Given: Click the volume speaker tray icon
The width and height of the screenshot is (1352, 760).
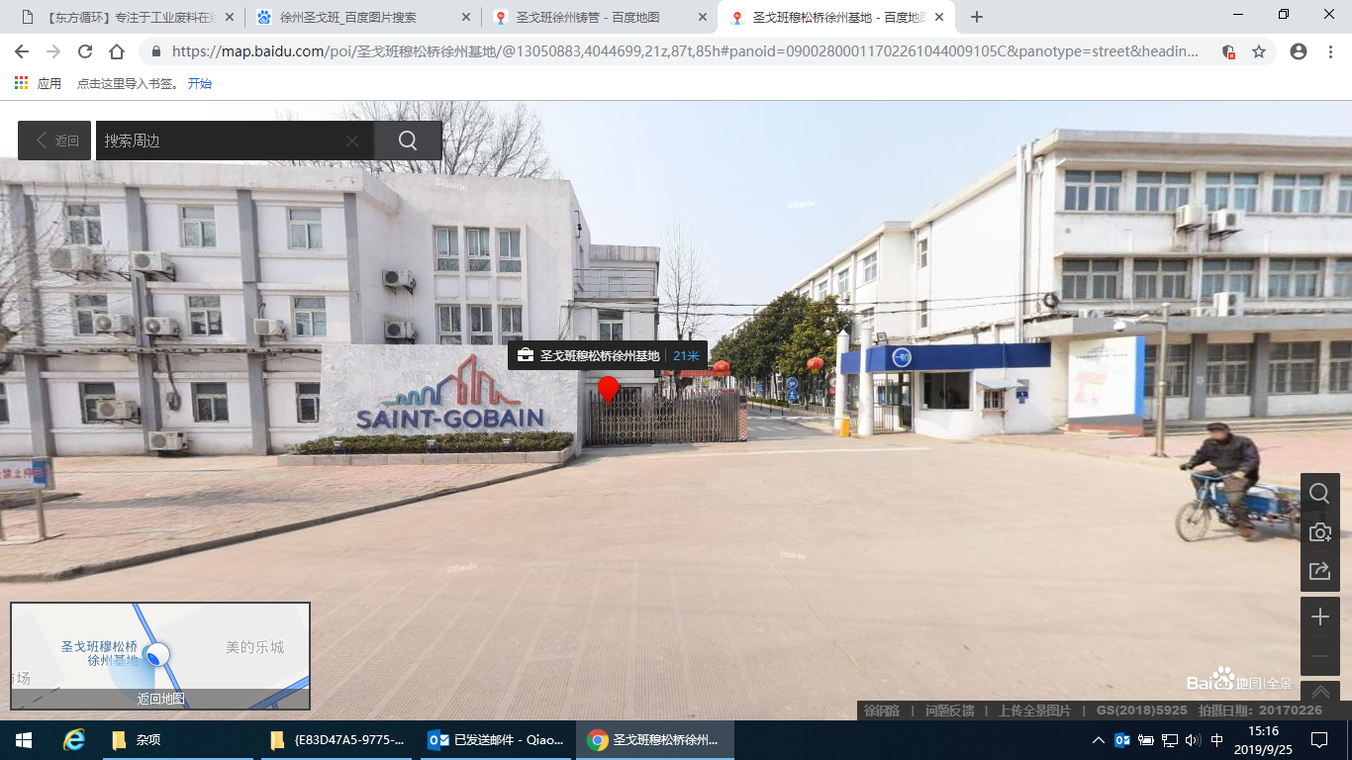Looking at the screenshot, I should pyautogui.click(x=1193, y=740).
